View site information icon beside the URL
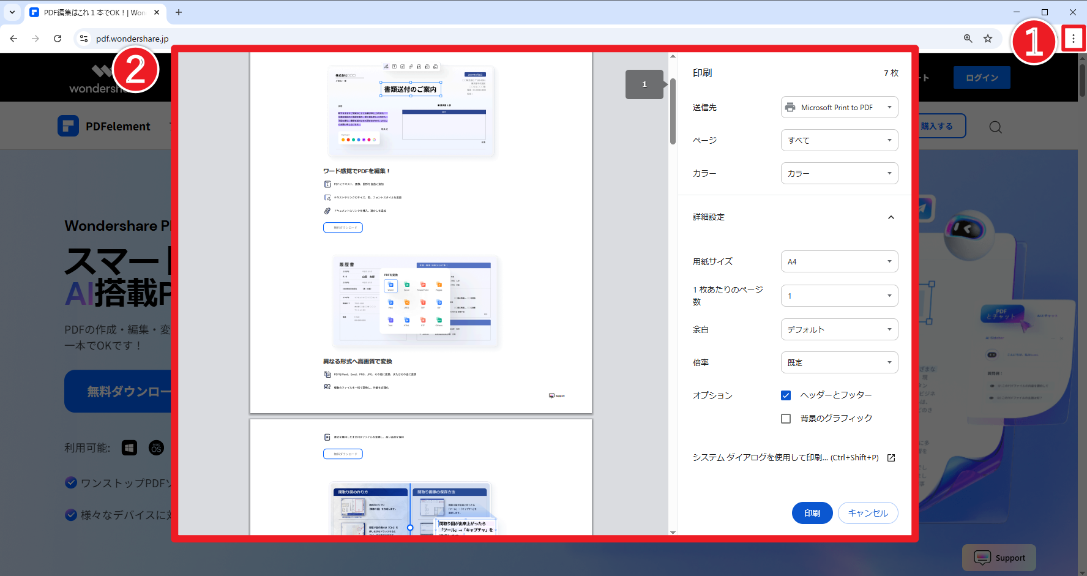 coord(84,39)
